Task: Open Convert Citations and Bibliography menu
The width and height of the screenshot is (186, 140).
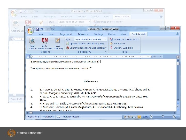Action: click(86, 48)
